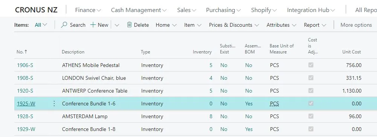Open item 1929-W link
377x137 pixels.
[26, 129]
